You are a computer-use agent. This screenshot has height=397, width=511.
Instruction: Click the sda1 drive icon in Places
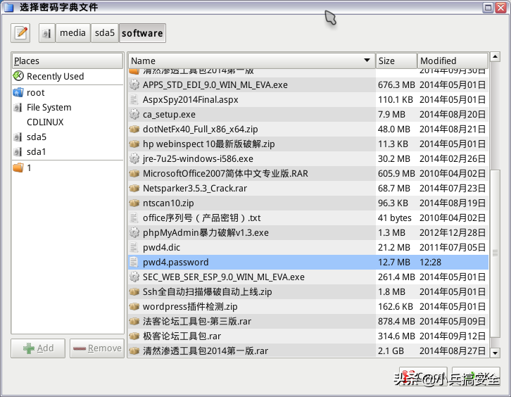[18, 151]
